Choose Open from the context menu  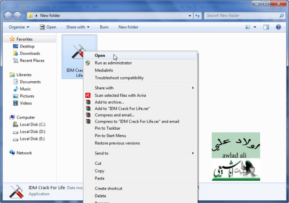tap(140, 56)
